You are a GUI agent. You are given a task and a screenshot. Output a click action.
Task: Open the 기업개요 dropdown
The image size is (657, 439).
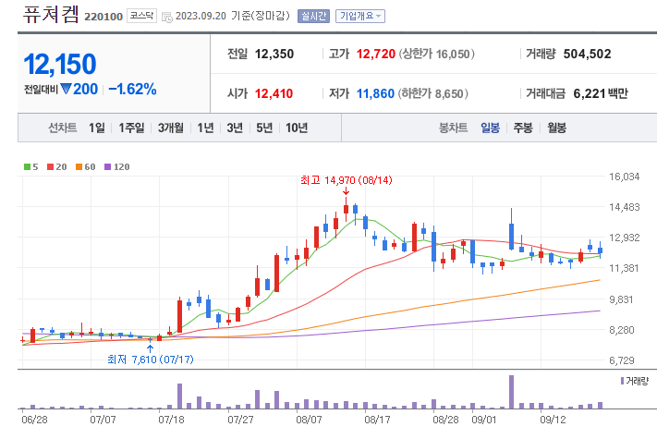[360, 17]
